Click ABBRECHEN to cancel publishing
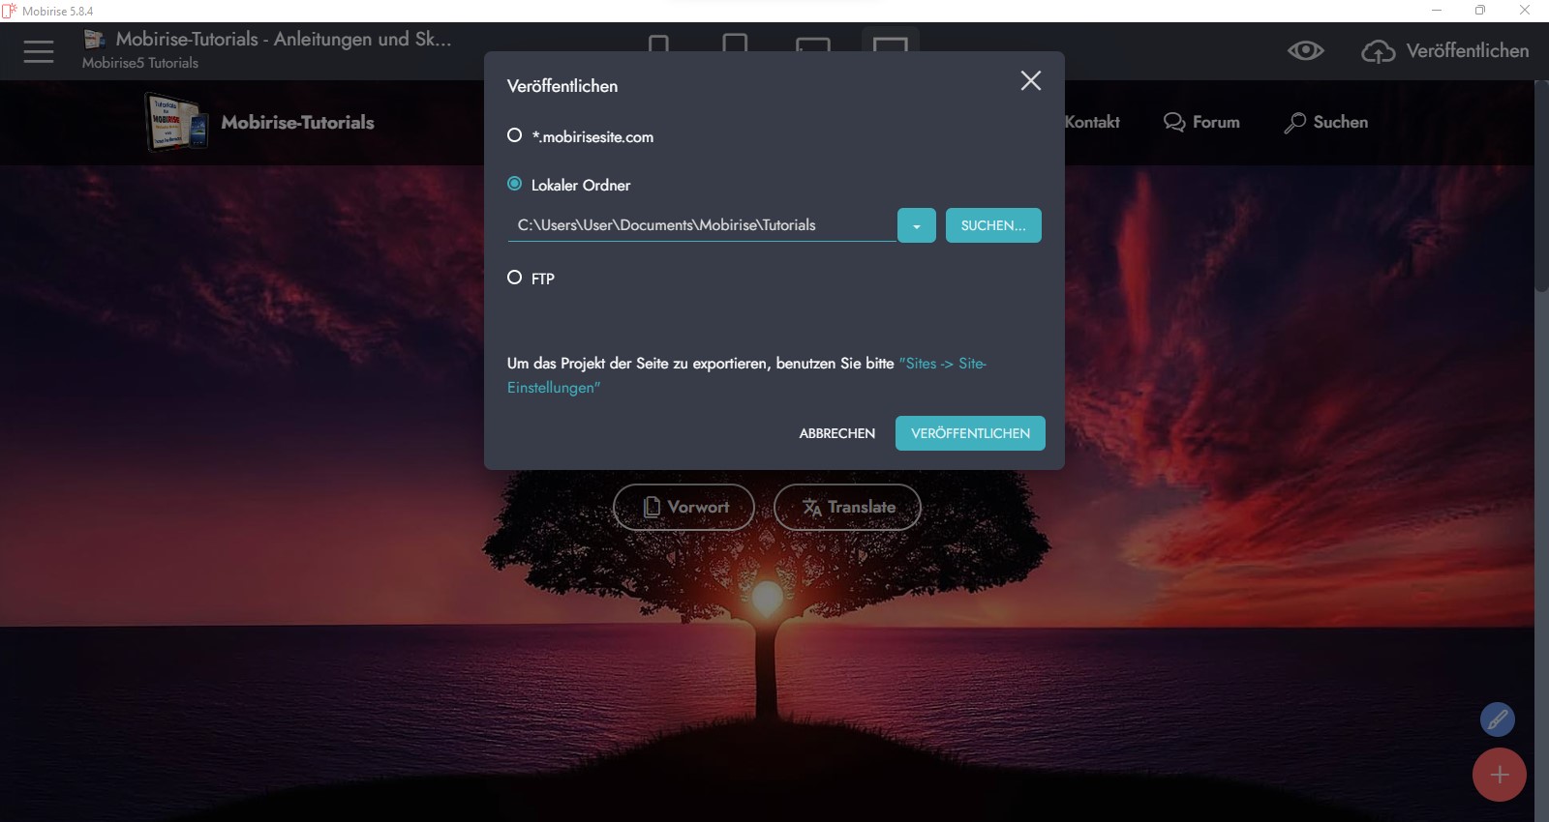Screen dimensions: 1549x822 click(836, 433)
